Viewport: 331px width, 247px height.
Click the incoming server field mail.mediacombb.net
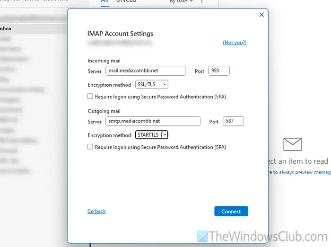145,71
